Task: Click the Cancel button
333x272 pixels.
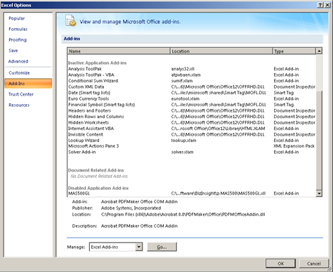Action: 314,264
